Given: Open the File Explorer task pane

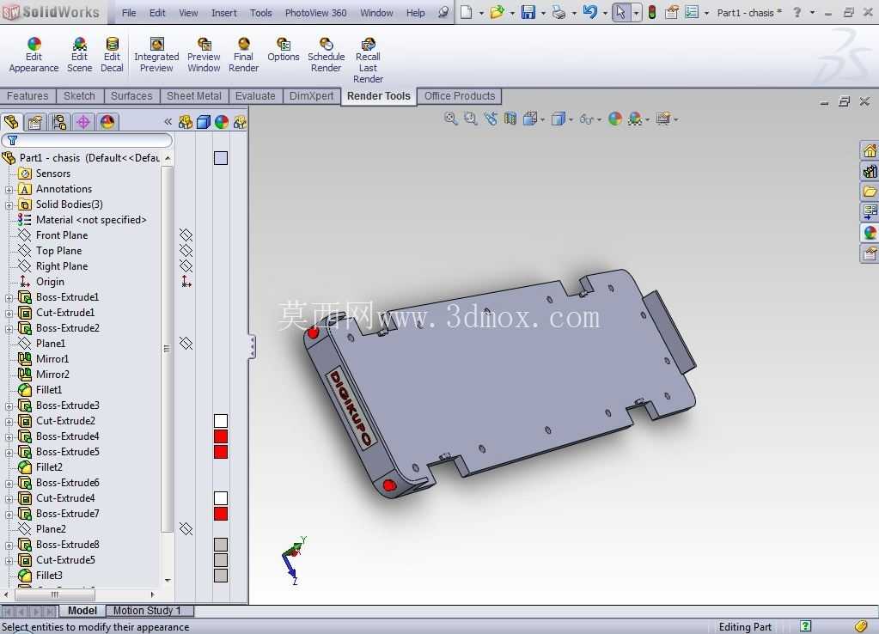Looking at the screenshot, I should coord(870,192).
